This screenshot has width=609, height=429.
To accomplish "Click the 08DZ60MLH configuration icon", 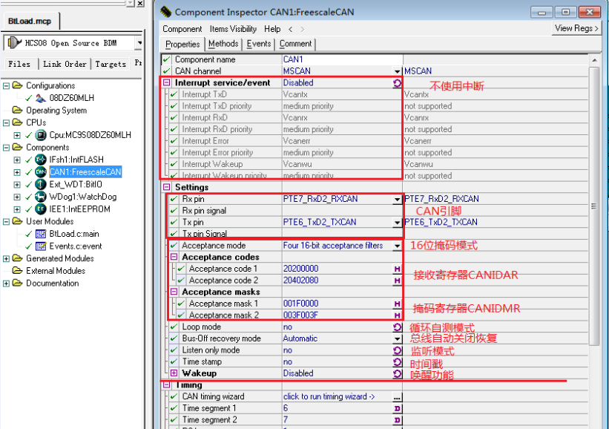I will coord(40,98).
